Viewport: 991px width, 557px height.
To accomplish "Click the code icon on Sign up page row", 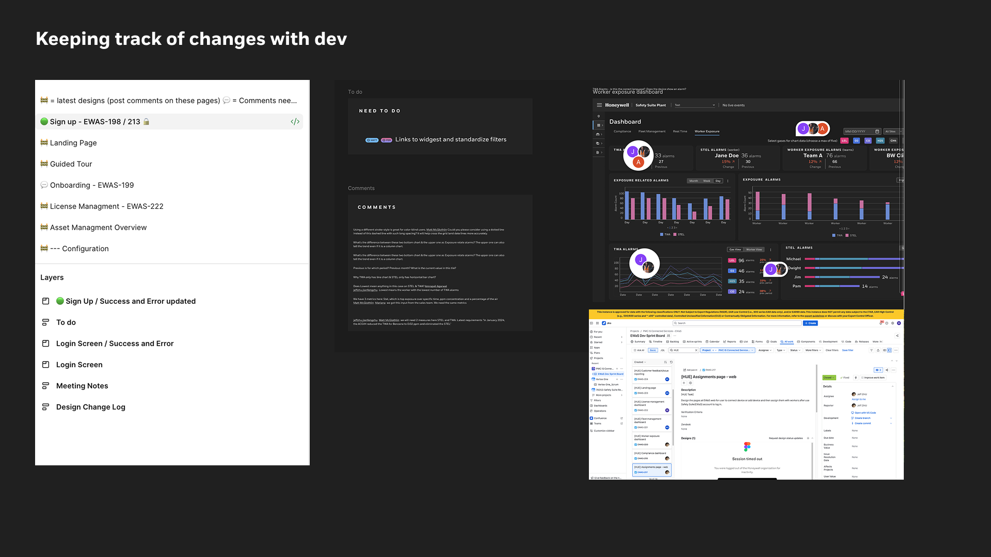I will click(x=295, y=122).
